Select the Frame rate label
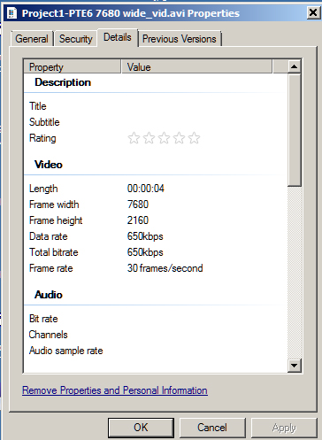Viewport: 322px width, 440px height. (50, 268)
